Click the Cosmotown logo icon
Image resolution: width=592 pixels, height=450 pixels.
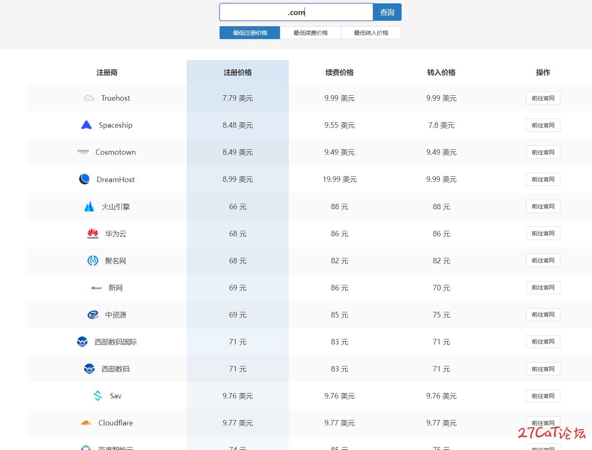pos(83,152)
